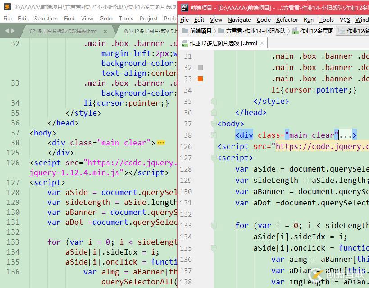The image size is (369, 288).
Task: Open File menu in Sublime Text
Action: tap(8, 19)
